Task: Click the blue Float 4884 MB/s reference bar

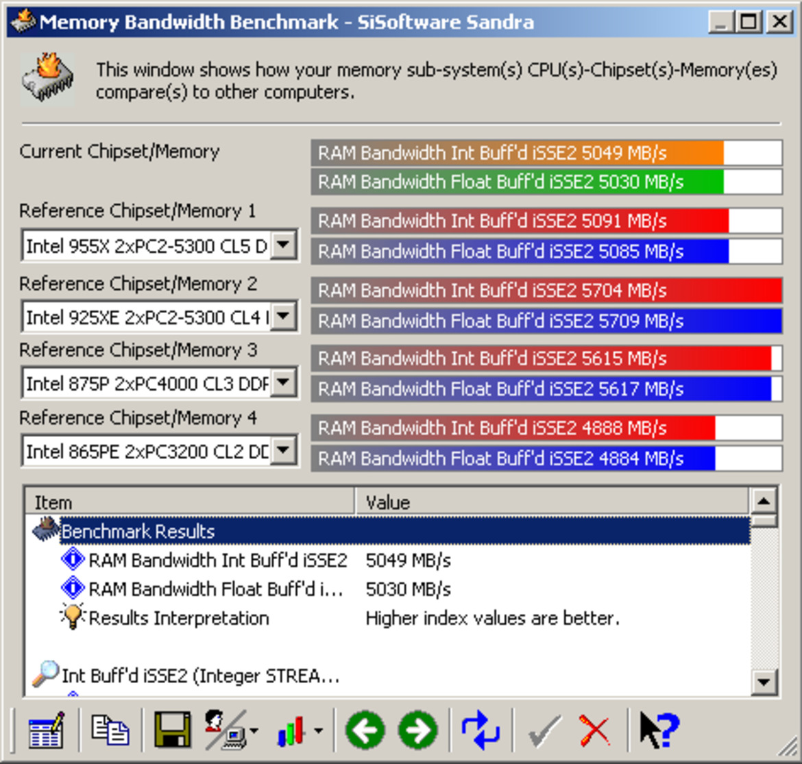Action: pyautogui.click(x=546, y=458)
